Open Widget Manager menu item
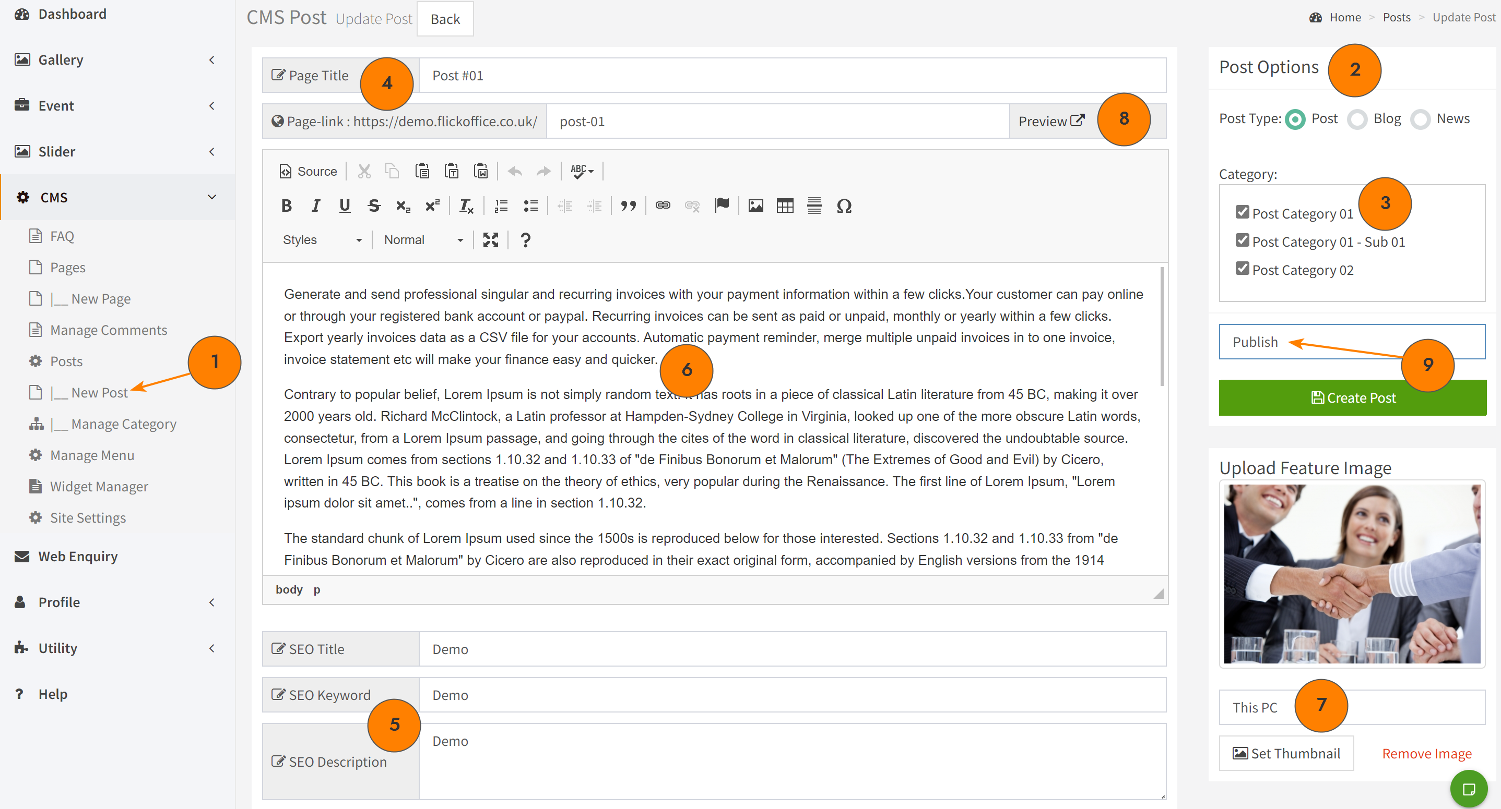The width and height of the screenshot is (1501, 809). coord(99,486)
